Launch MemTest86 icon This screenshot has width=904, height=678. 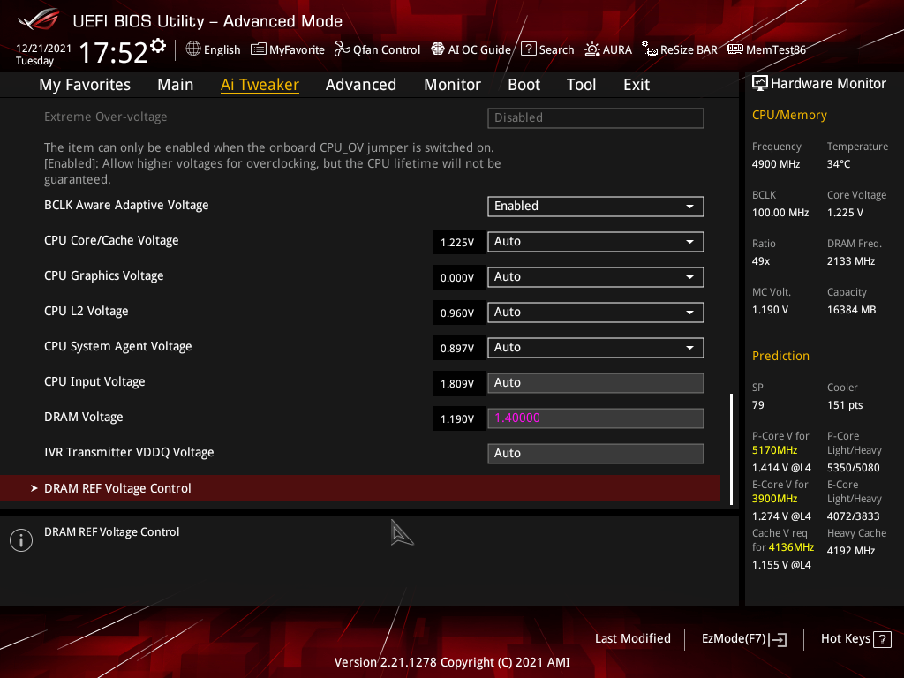point(735,49)
